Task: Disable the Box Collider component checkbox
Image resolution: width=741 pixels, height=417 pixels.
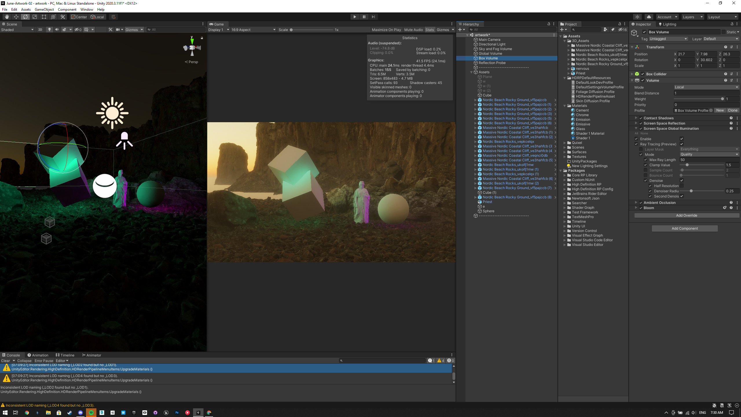Action: [643, 74]
